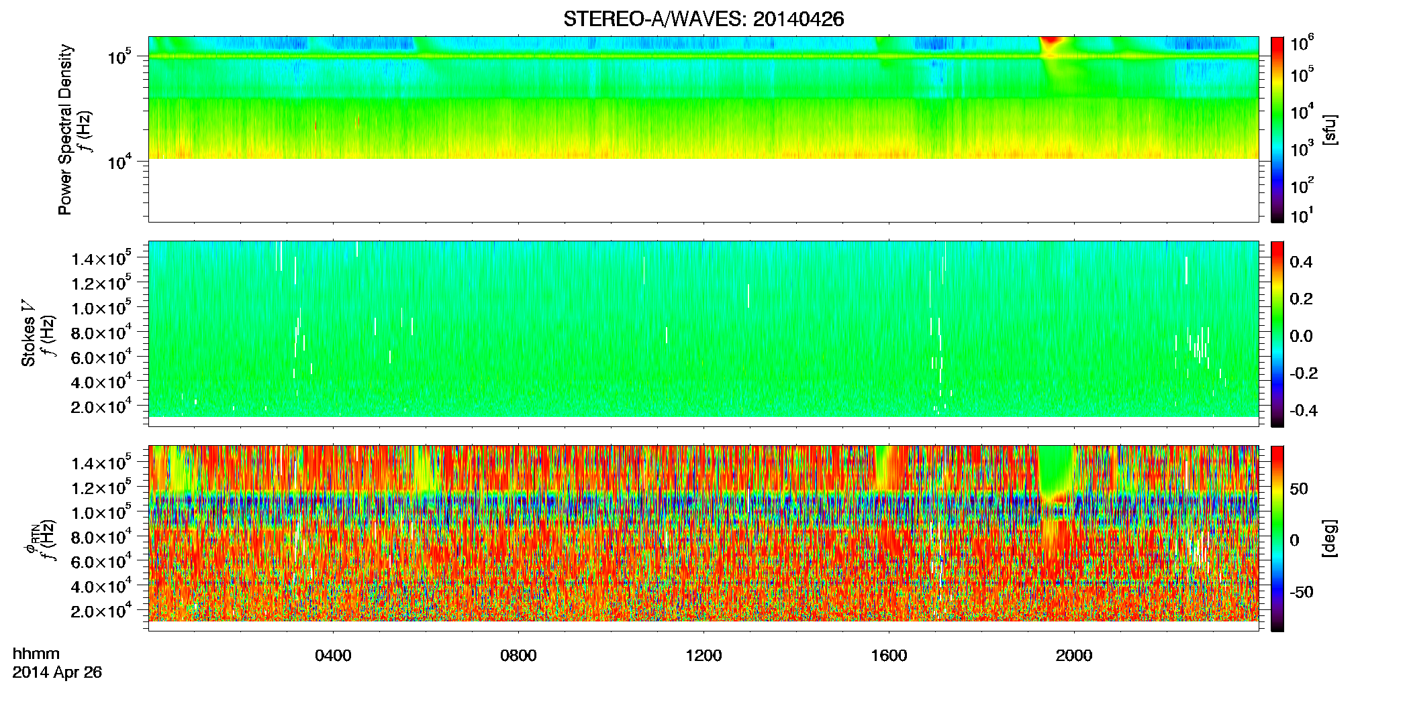Click the 0800 time axis tick label
Image resolution: width=1407 pixels, height=724 pixels.
pos(518,656)
